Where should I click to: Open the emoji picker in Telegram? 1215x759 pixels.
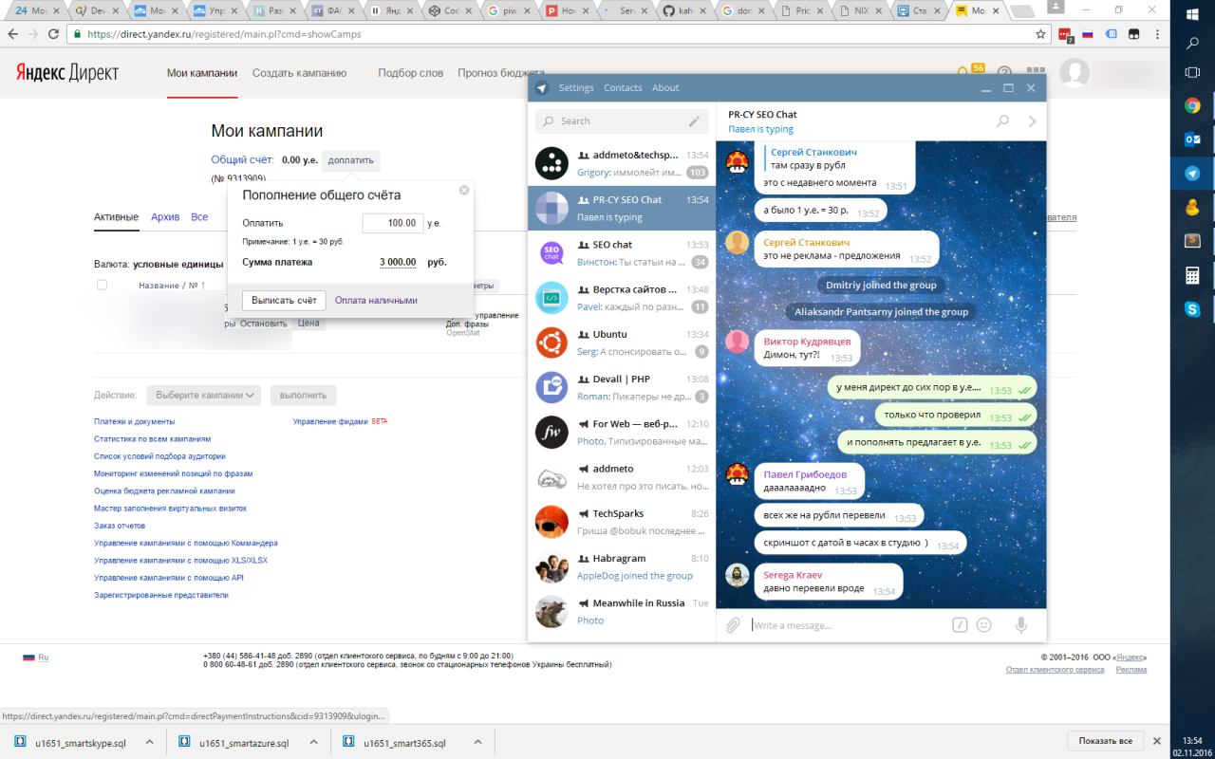tap(984, 625)
